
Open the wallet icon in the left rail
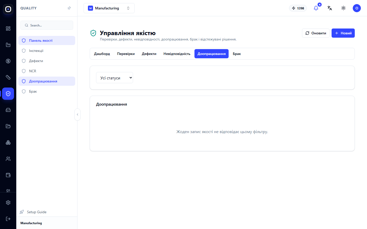(8, 175)
